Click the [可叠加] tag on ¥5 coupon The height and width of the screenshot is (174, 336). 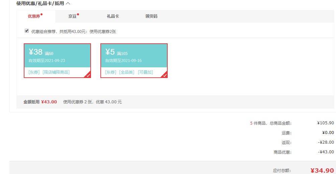coord(145,72)
